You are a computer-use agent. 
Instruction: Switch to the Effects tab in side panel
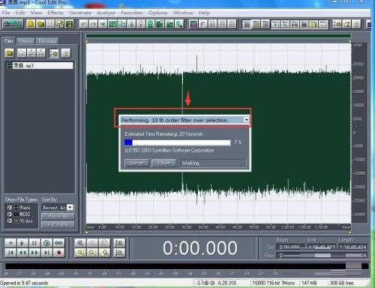pyautogui.click(x=25, y=41)
